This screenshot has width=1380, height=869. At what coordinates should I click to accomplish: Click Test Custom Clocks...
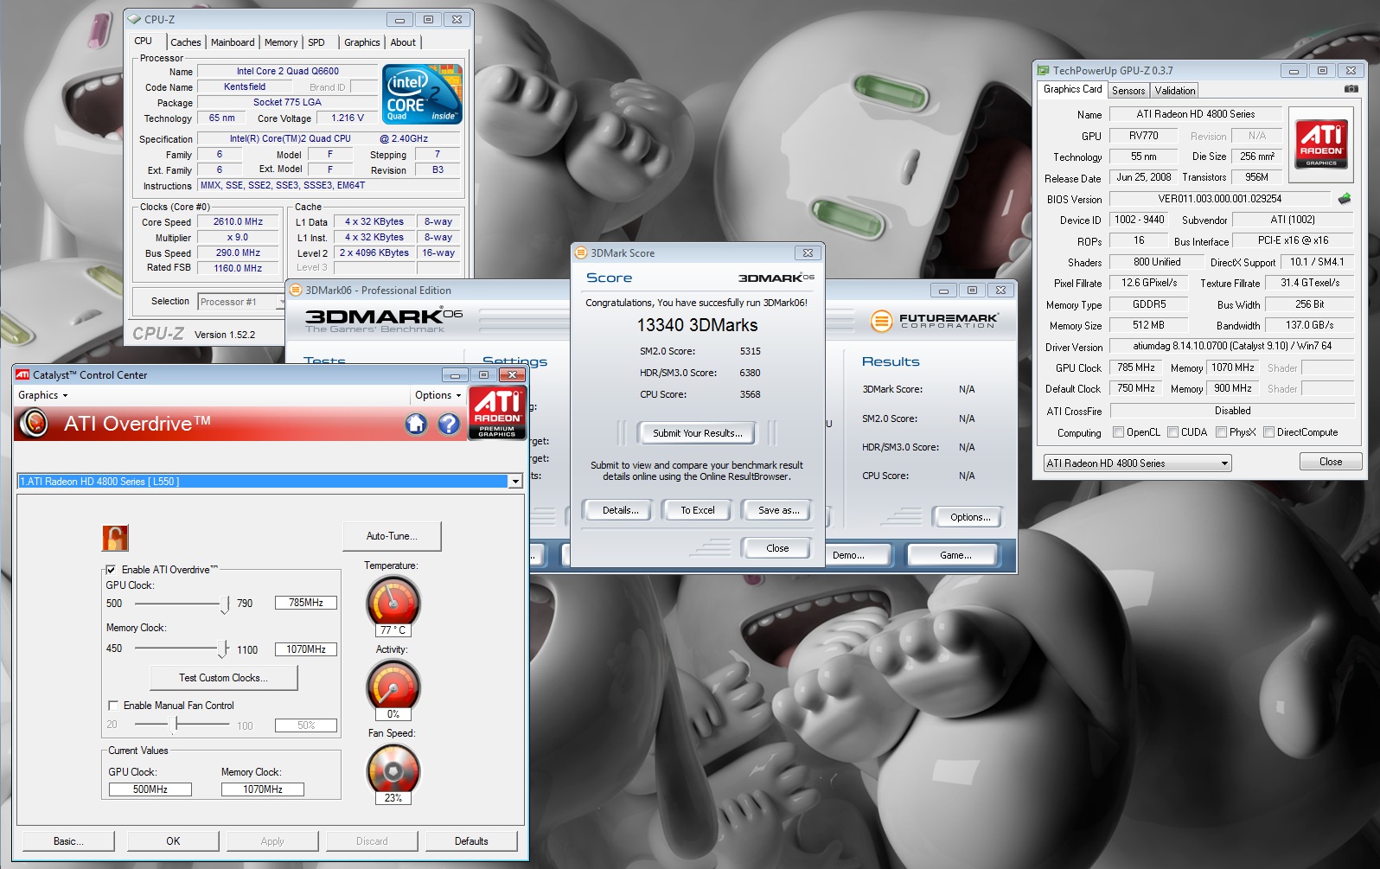tap(224, 678)
